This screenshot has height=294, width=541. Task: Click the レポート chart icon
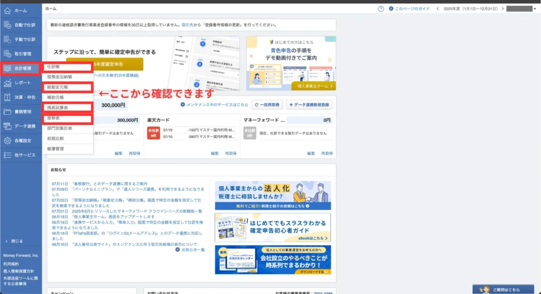(7, 83)
